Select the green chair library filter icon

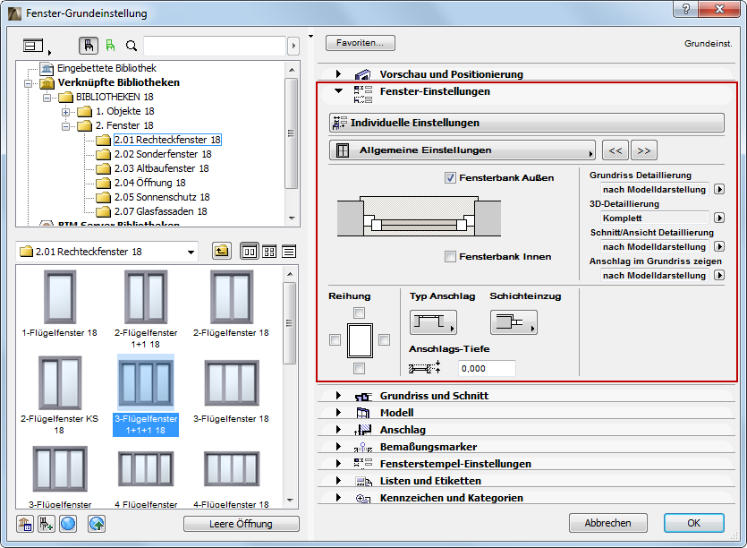tap(111, 45)
